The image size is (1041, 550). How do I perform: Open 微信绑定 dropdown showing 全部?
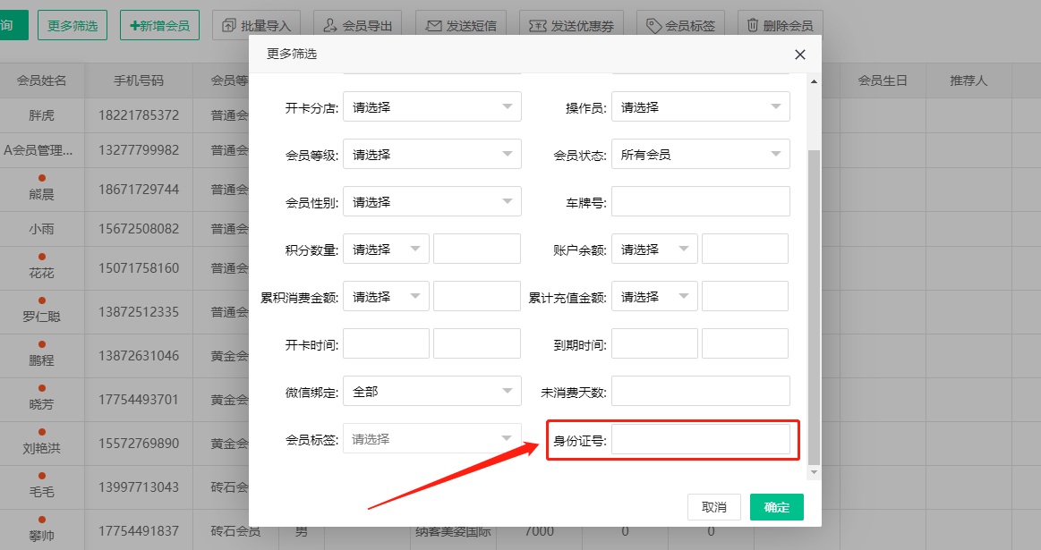pos(431,392)
